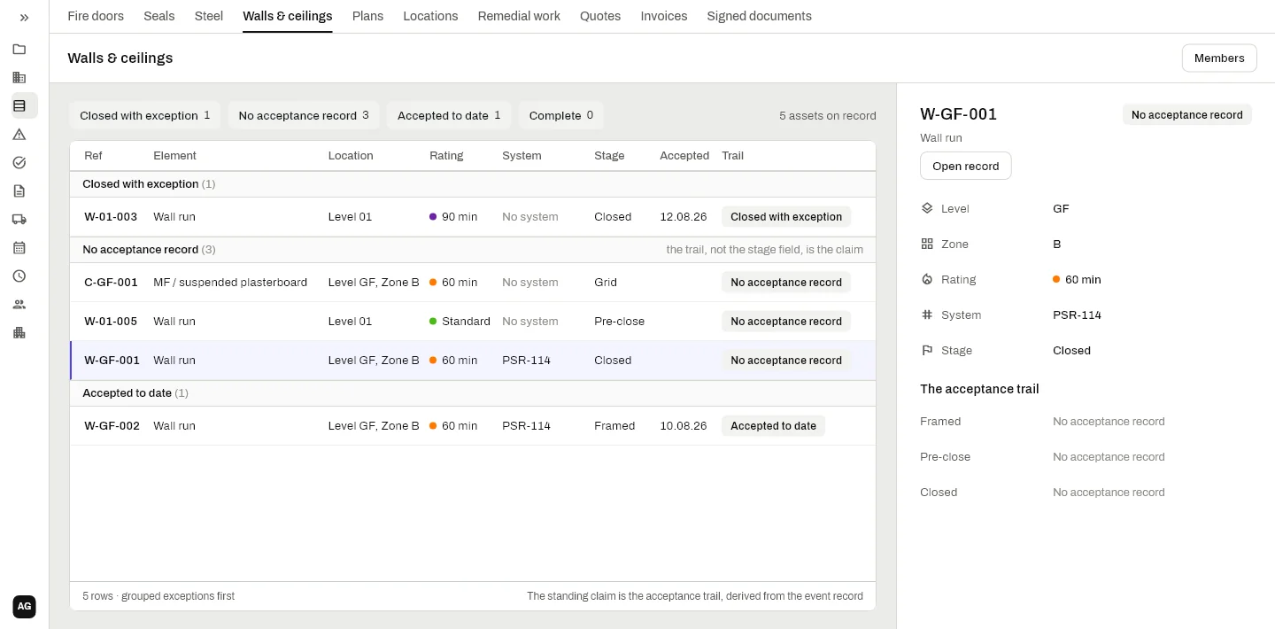Click the buildings icon below the folder icon
This screenshot has height=629, width=1275.
coord(19,78)
